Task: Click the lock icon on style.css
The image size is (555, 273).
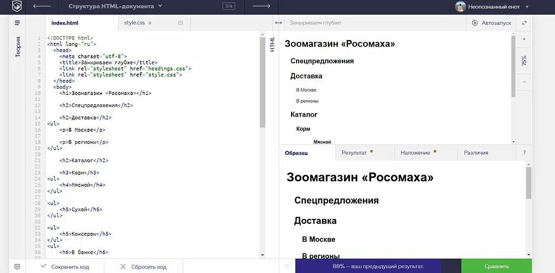Action: tap(150, 23)
